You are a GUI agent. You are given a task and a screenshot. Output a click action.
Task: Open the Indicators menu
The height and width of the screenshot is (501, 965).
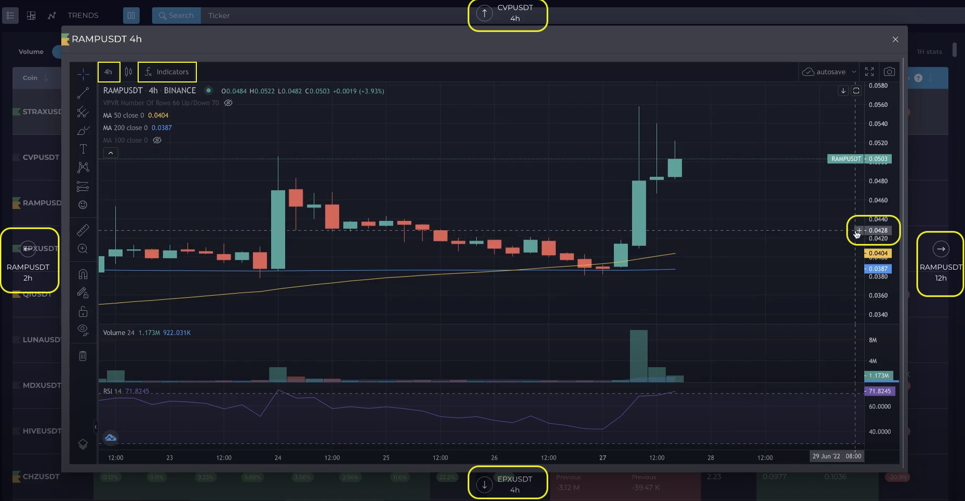167,72
